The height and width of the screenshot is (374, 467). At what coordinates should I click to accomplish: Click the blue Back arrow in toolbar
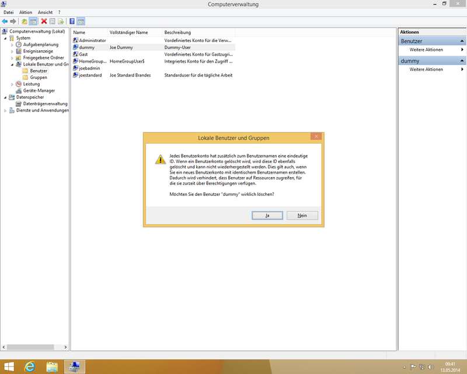5,22
